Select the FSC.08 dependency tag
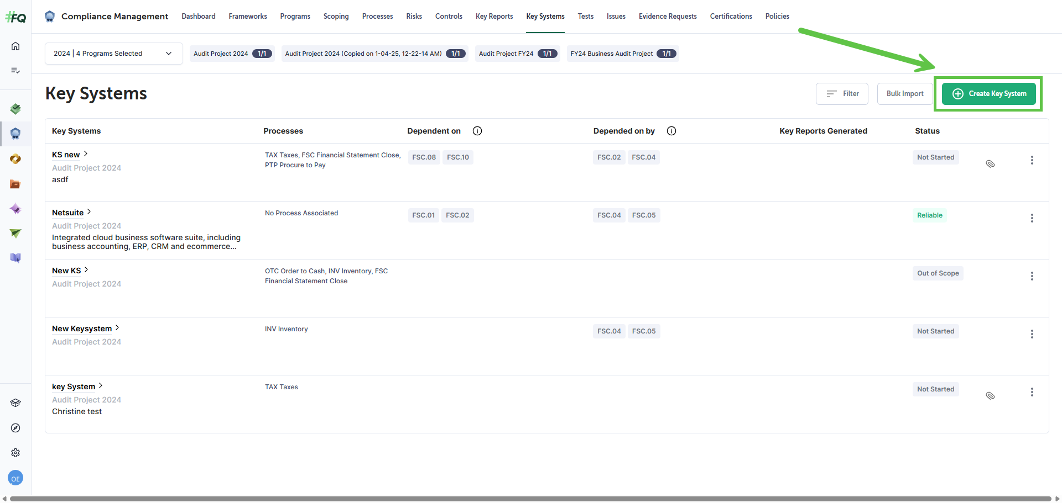Screen dimensions: 1062x503 click(424, 157)
